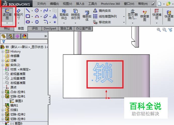Select 前视基准面 plane in tree
This screenshot has height=125, width=174.
[x=15, y=74]
